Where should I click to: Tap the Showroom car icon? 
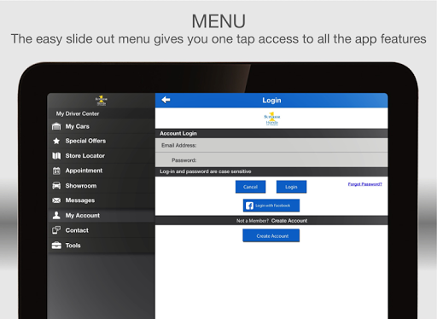tap(56, 186)
